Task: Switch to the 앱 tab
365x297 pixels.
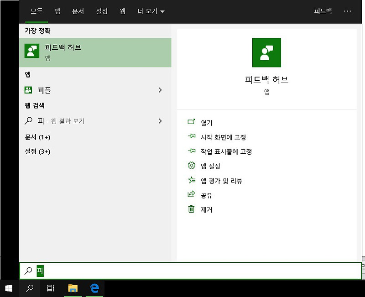Action: point(57,11)
